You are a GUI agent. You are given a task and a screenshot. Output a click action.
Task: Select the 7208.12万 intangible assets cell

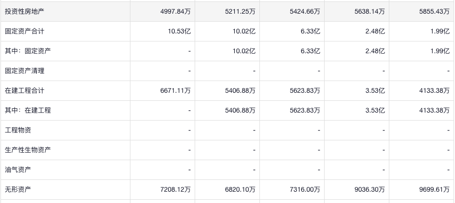(x=176, y=189)
